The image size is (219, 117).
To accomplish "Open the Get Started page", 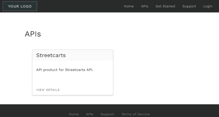I will tap(165, 6).
